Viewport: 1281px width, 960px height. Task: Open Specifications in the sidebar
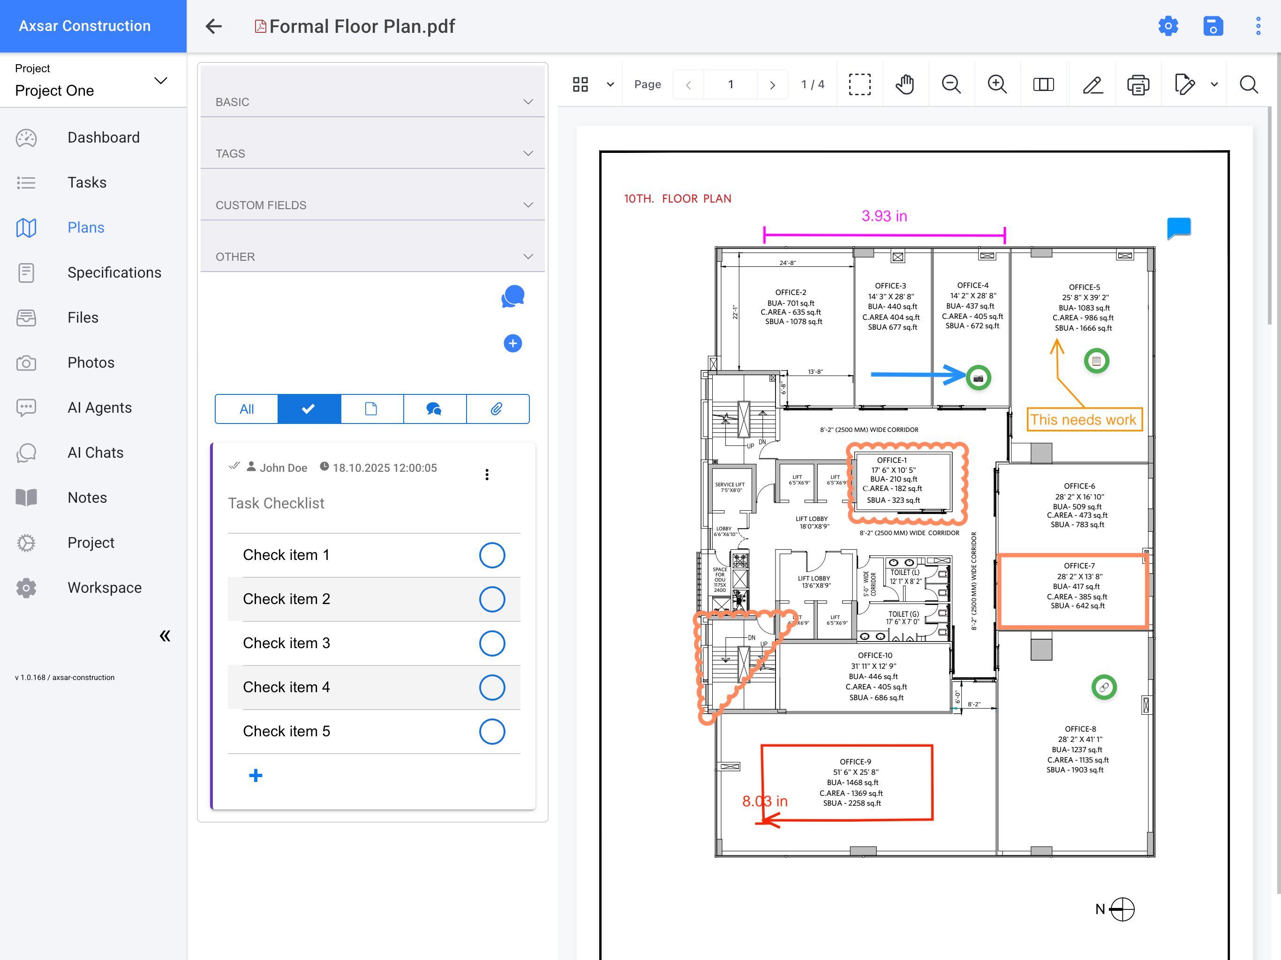coord(114,272)
